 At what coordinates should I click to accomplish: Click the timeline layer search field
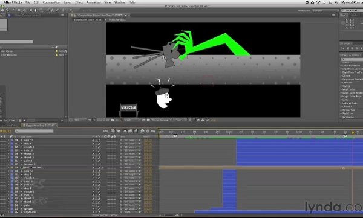(x=34, y=131)
